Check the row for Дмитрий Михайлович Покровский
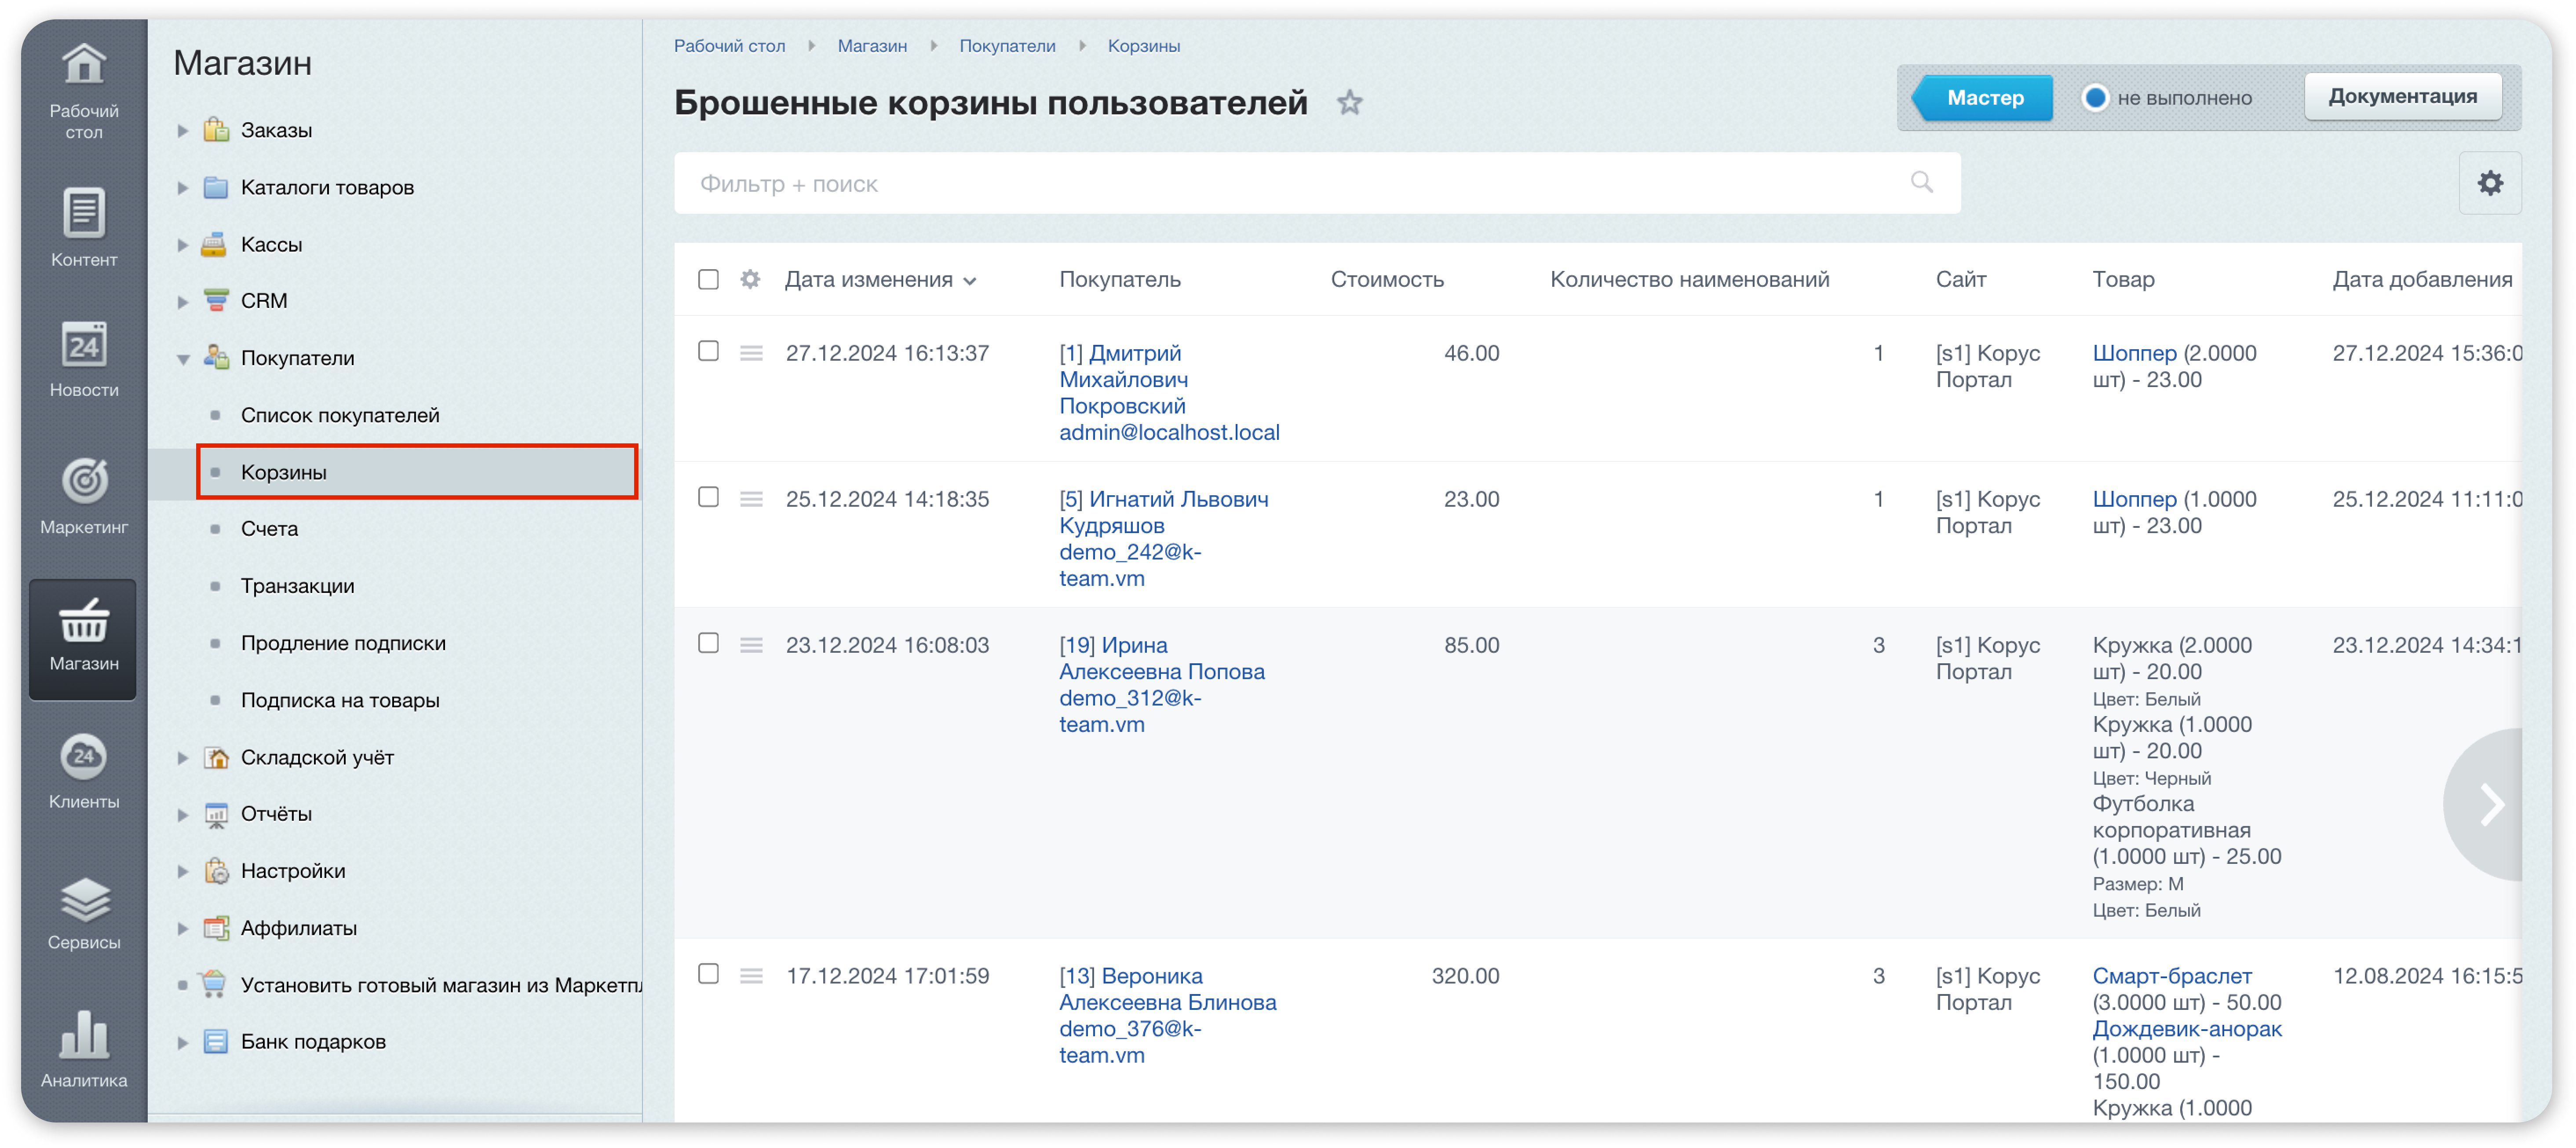This screenshot has height=1148, width=2576. tap(708, 351)
